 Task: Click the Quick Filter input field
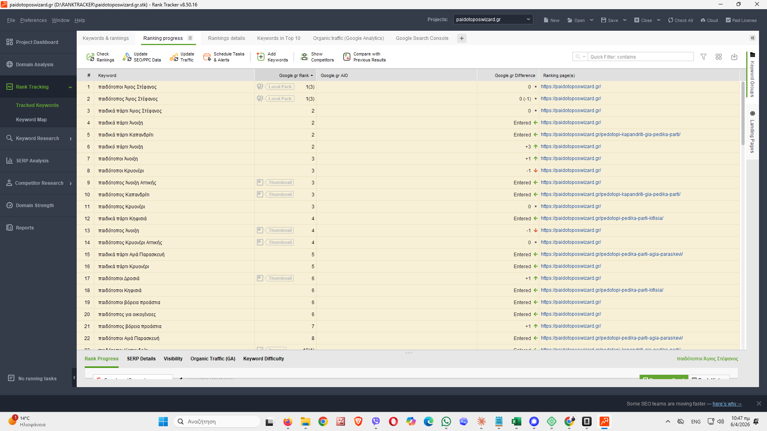[640, 57]
